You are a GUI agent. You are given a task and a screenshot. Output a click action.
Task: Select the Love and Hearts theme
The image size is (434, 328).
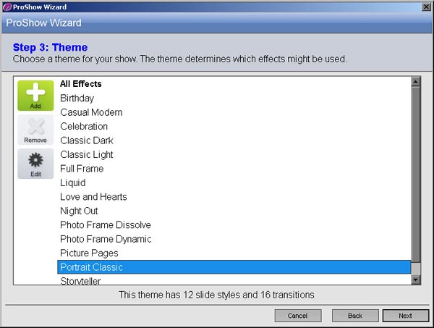(x=234, y=197)
